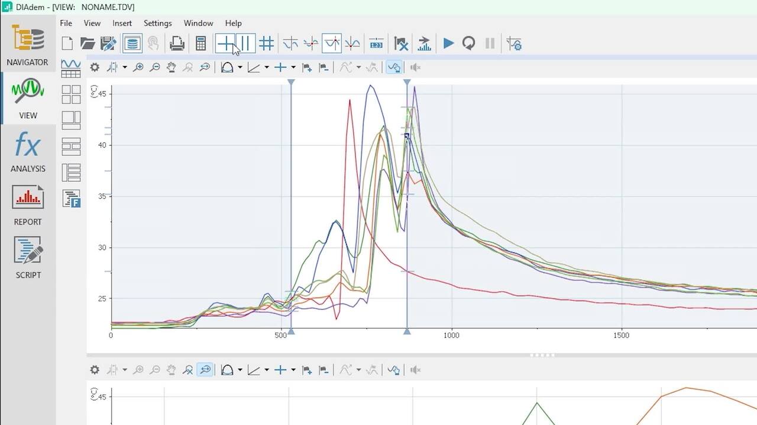Viewport: 757px width, 425px height.
Task: Select the list rows layout icon
Action: pyautogui.click(x=71, y=172)
